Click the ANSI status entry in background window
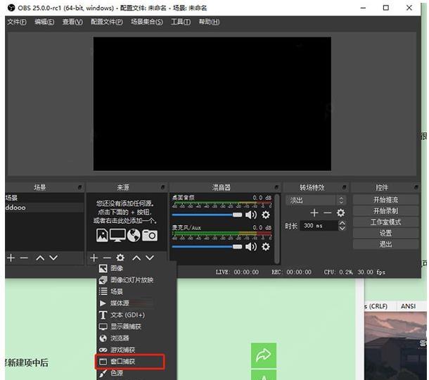 pyautogui.click(x=408, y=306)
